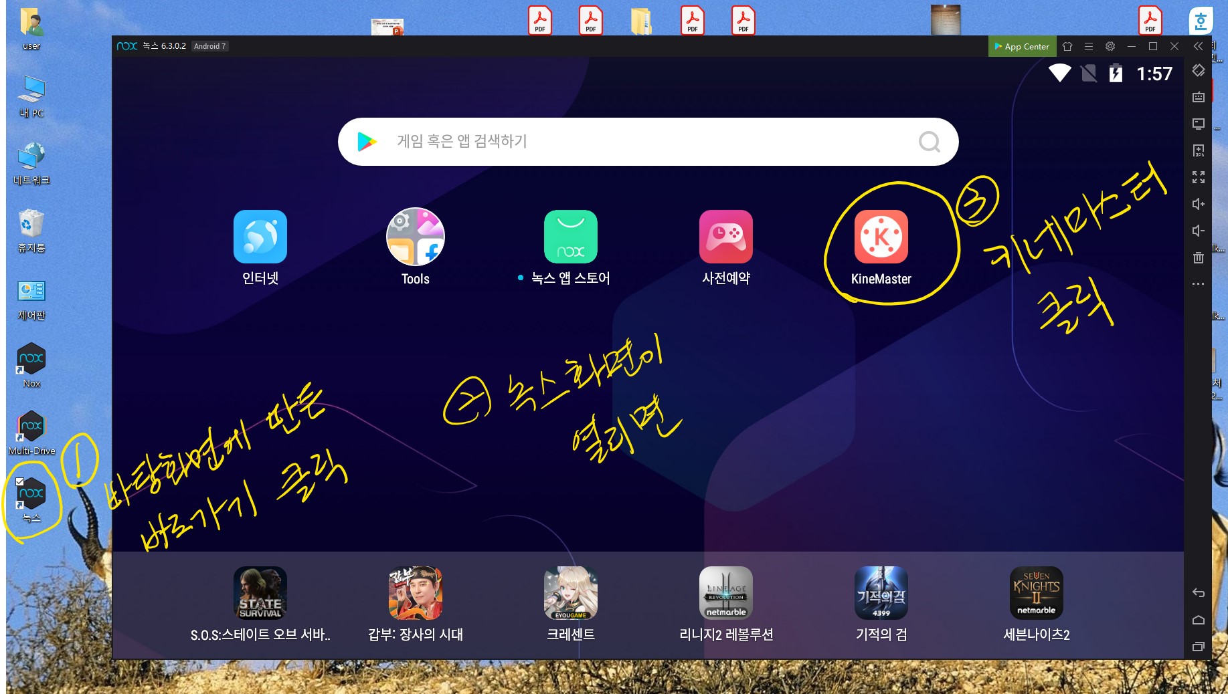Click the recent apps button in Nox sidebar
Image resolution: width=1228 pixels, height=694 pixels.
point(1199,647)
